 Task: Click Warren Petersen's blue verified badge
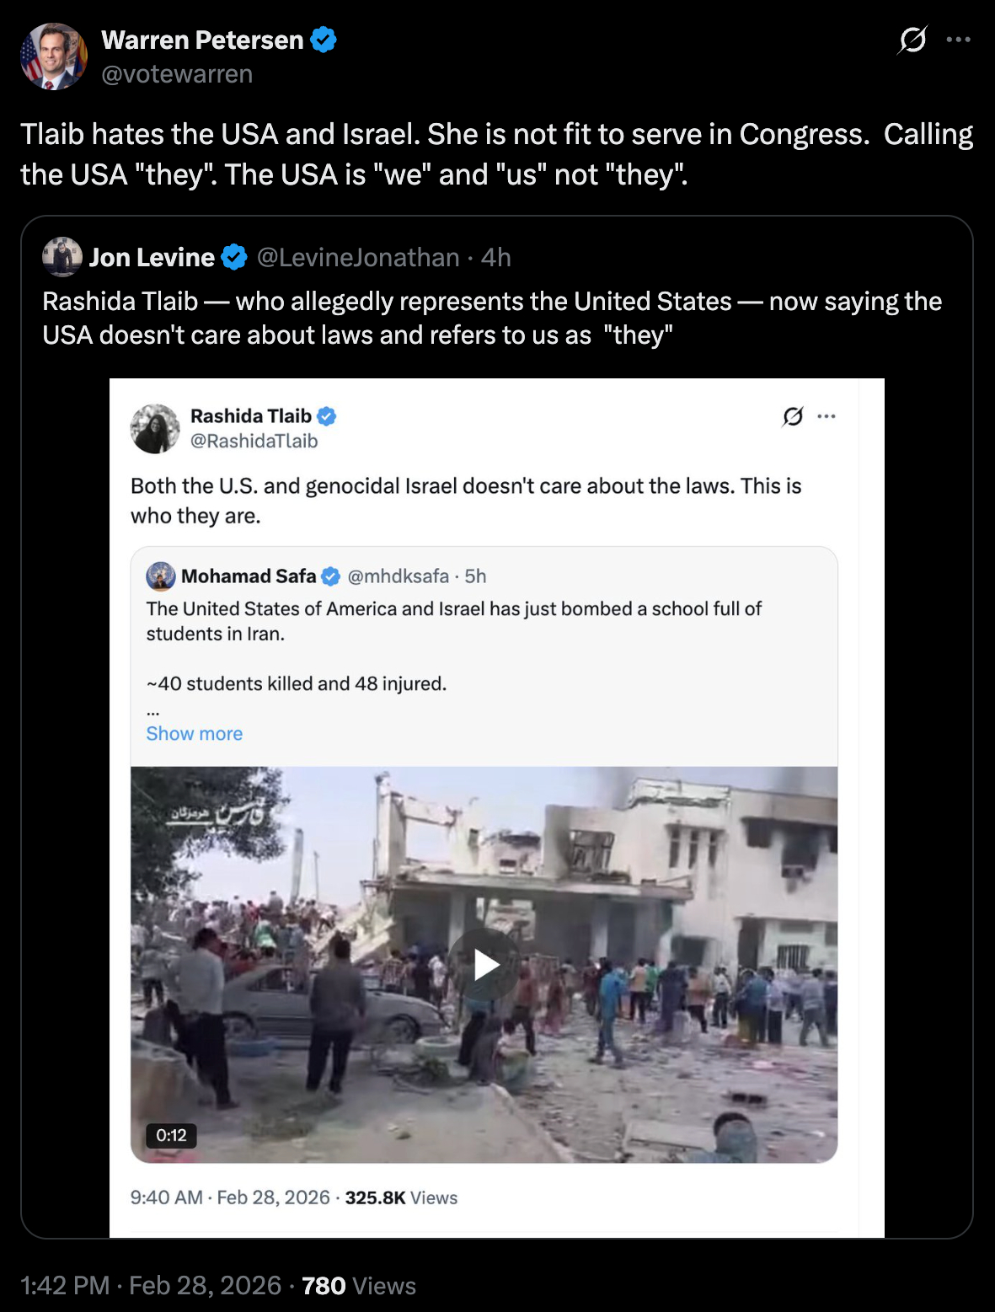(x=324, y=40)
